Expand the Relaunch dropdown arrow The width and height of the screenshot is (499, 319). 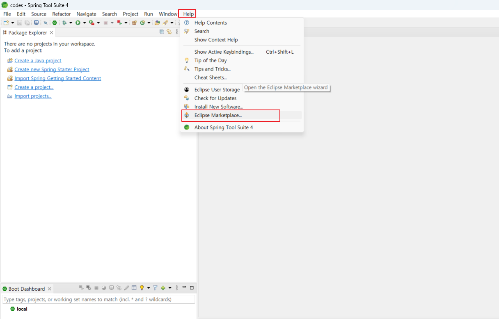coord(126,23)
